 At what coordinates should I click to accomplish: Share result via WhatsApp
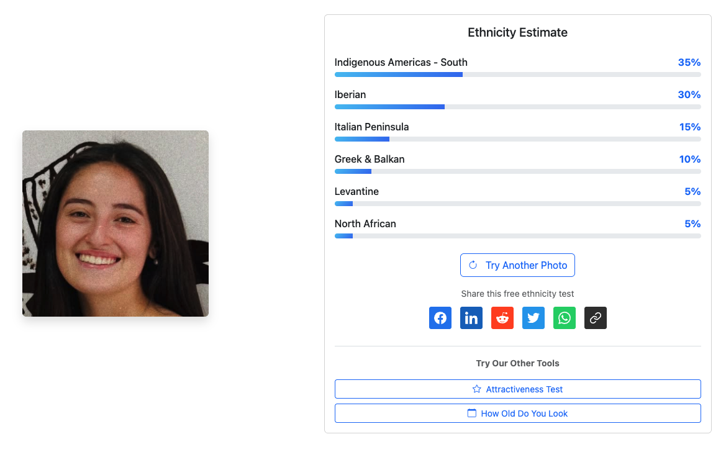click(x=565, y=318)
